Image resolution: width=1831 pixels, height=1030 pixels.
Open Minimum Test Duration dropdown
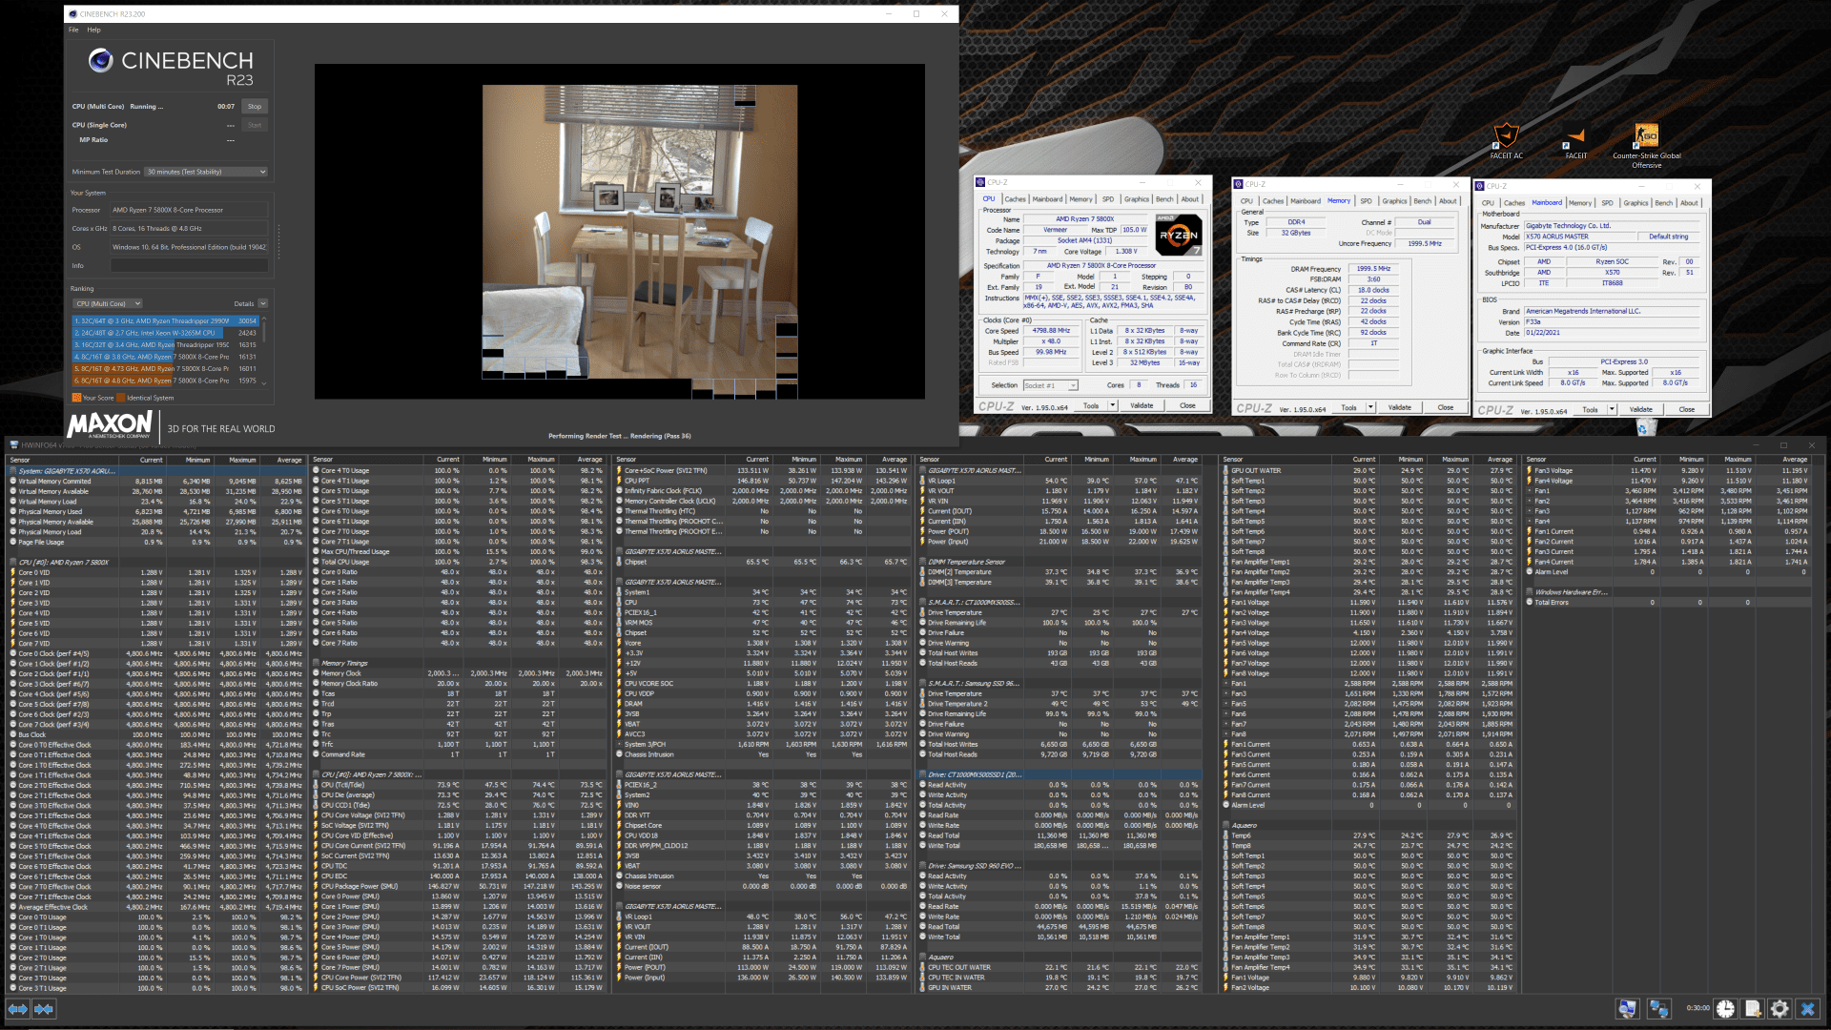[206, 172]
